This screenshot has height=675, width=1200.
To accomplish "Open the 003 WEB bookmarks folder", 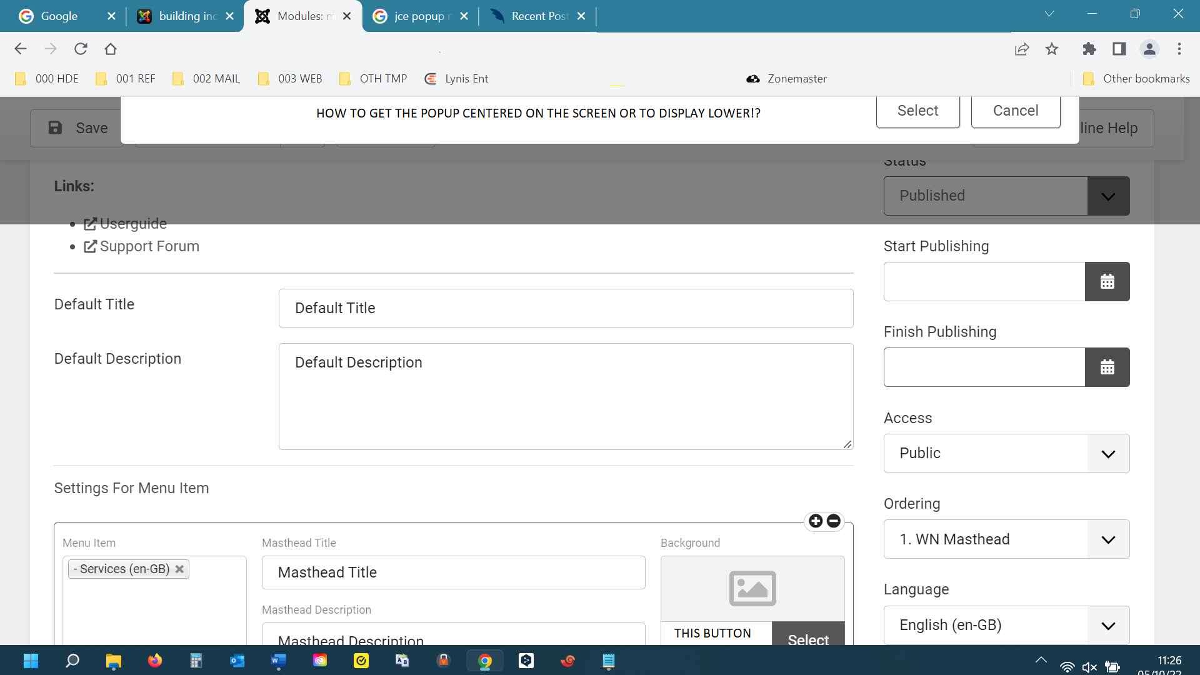I will click(x=291, y=79).
